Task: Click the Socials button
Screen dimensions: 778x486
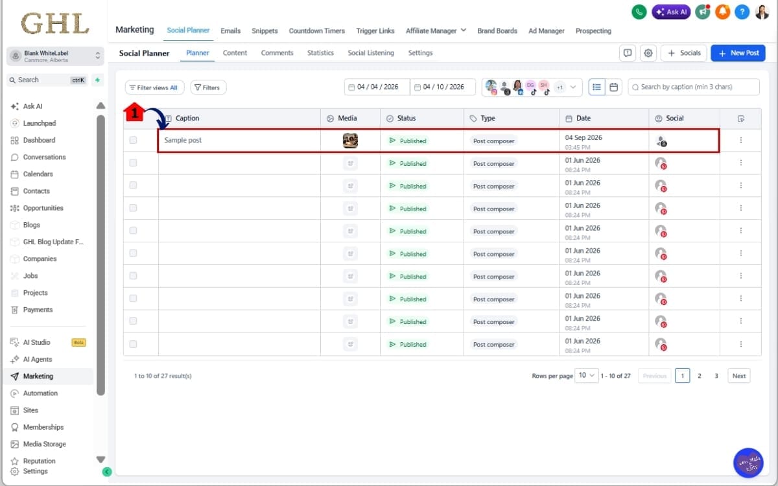Action: click(683, 53)
